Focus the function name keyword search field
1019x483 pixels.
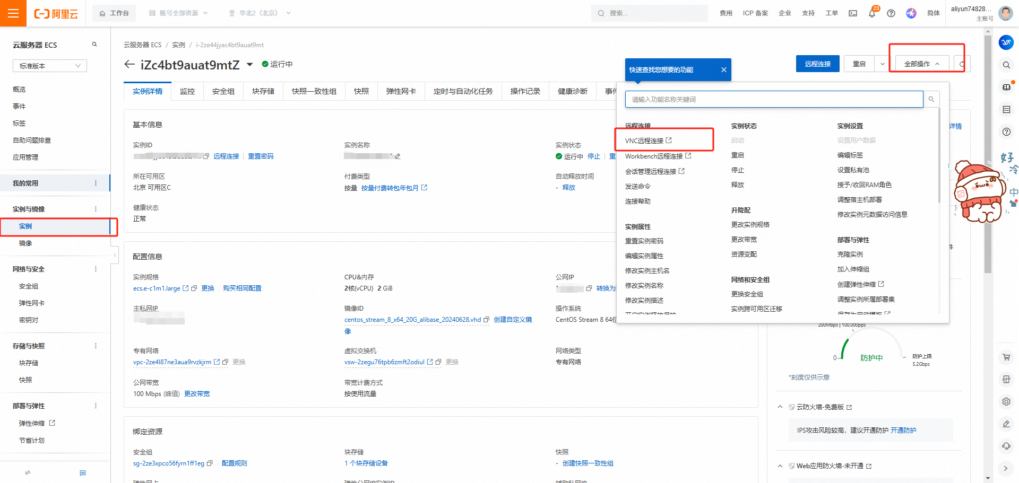[x=774, y=99]
